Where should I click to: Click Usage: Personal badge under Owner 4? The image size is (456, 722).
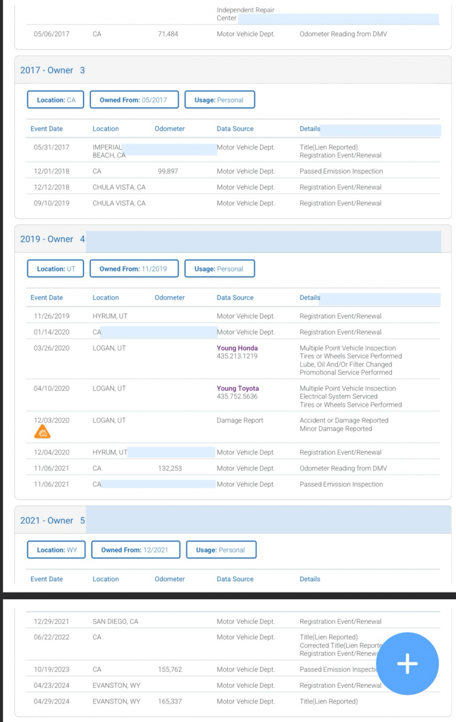[219, 269]
